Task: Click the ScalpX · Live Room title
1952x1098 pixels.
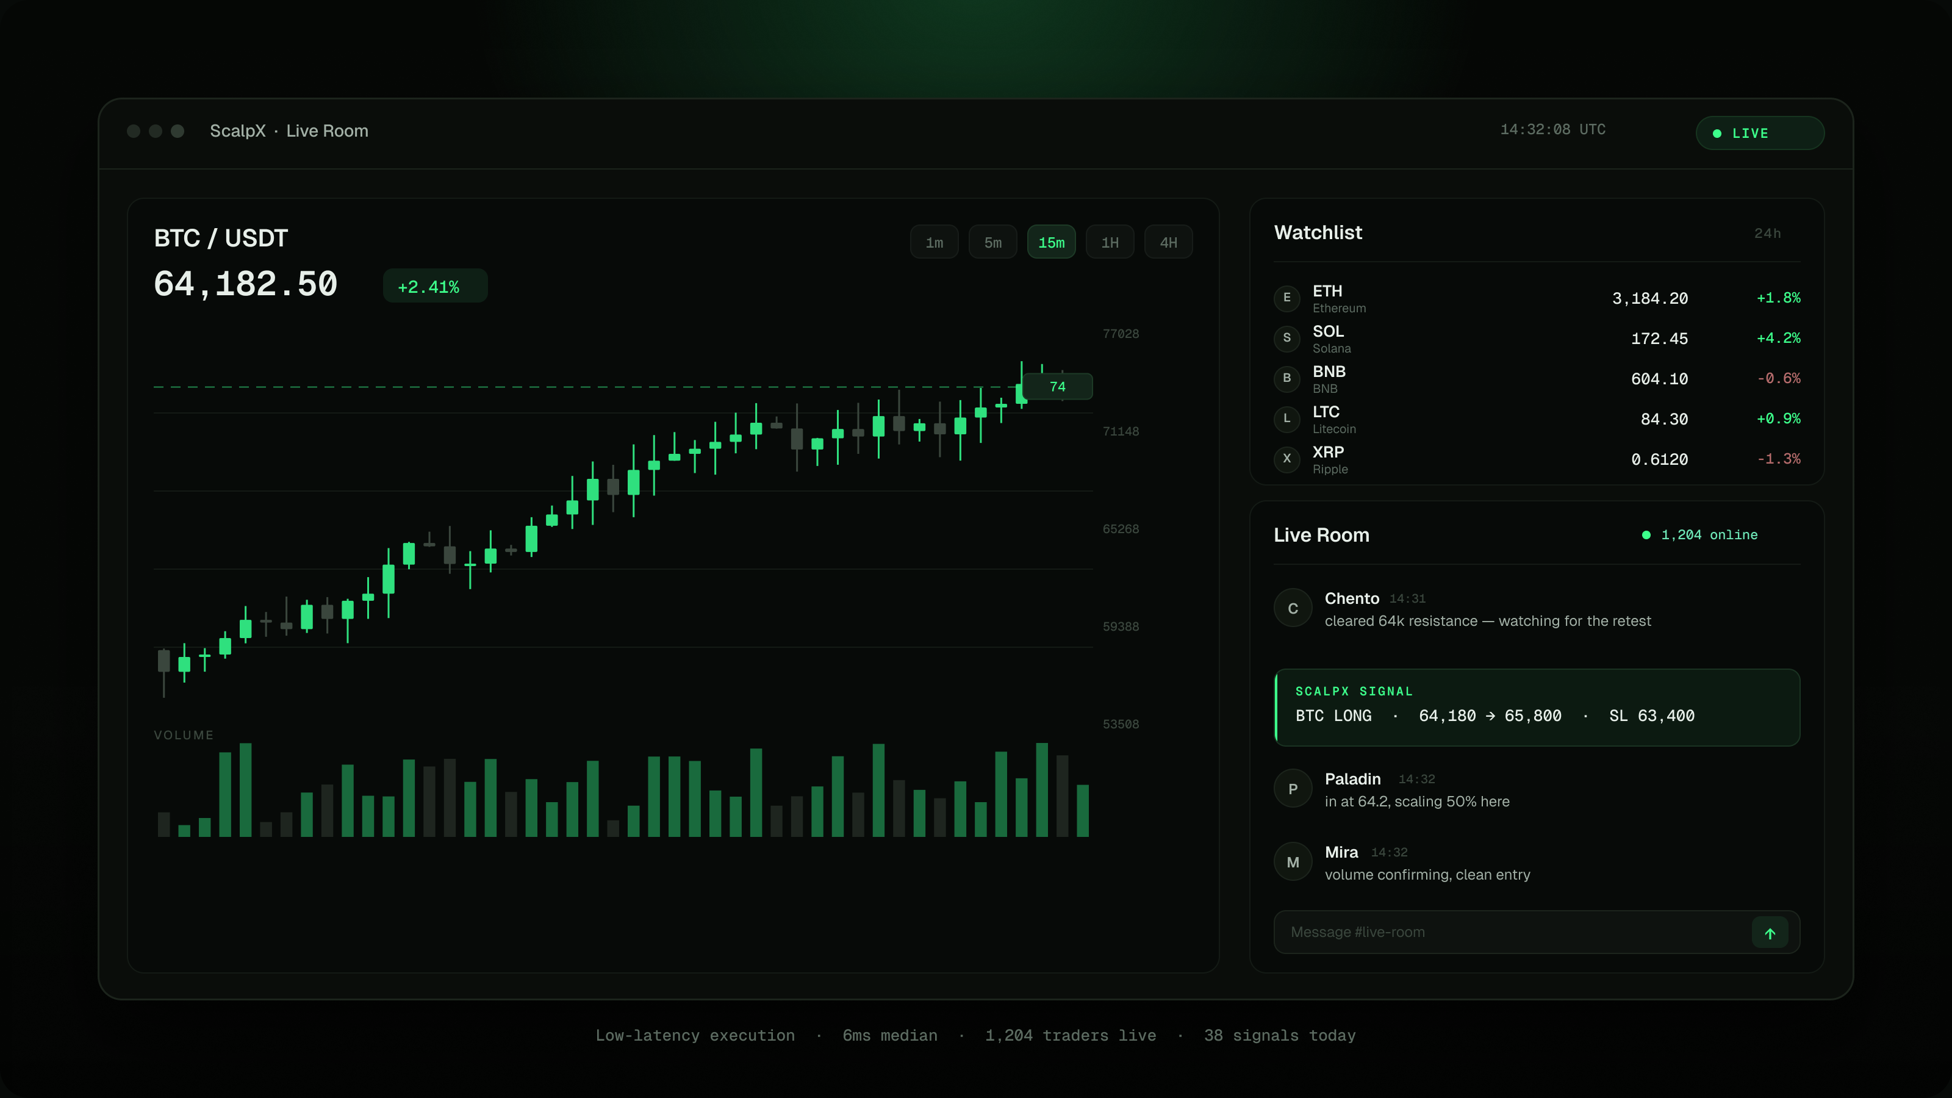Action: pos(289,131)
